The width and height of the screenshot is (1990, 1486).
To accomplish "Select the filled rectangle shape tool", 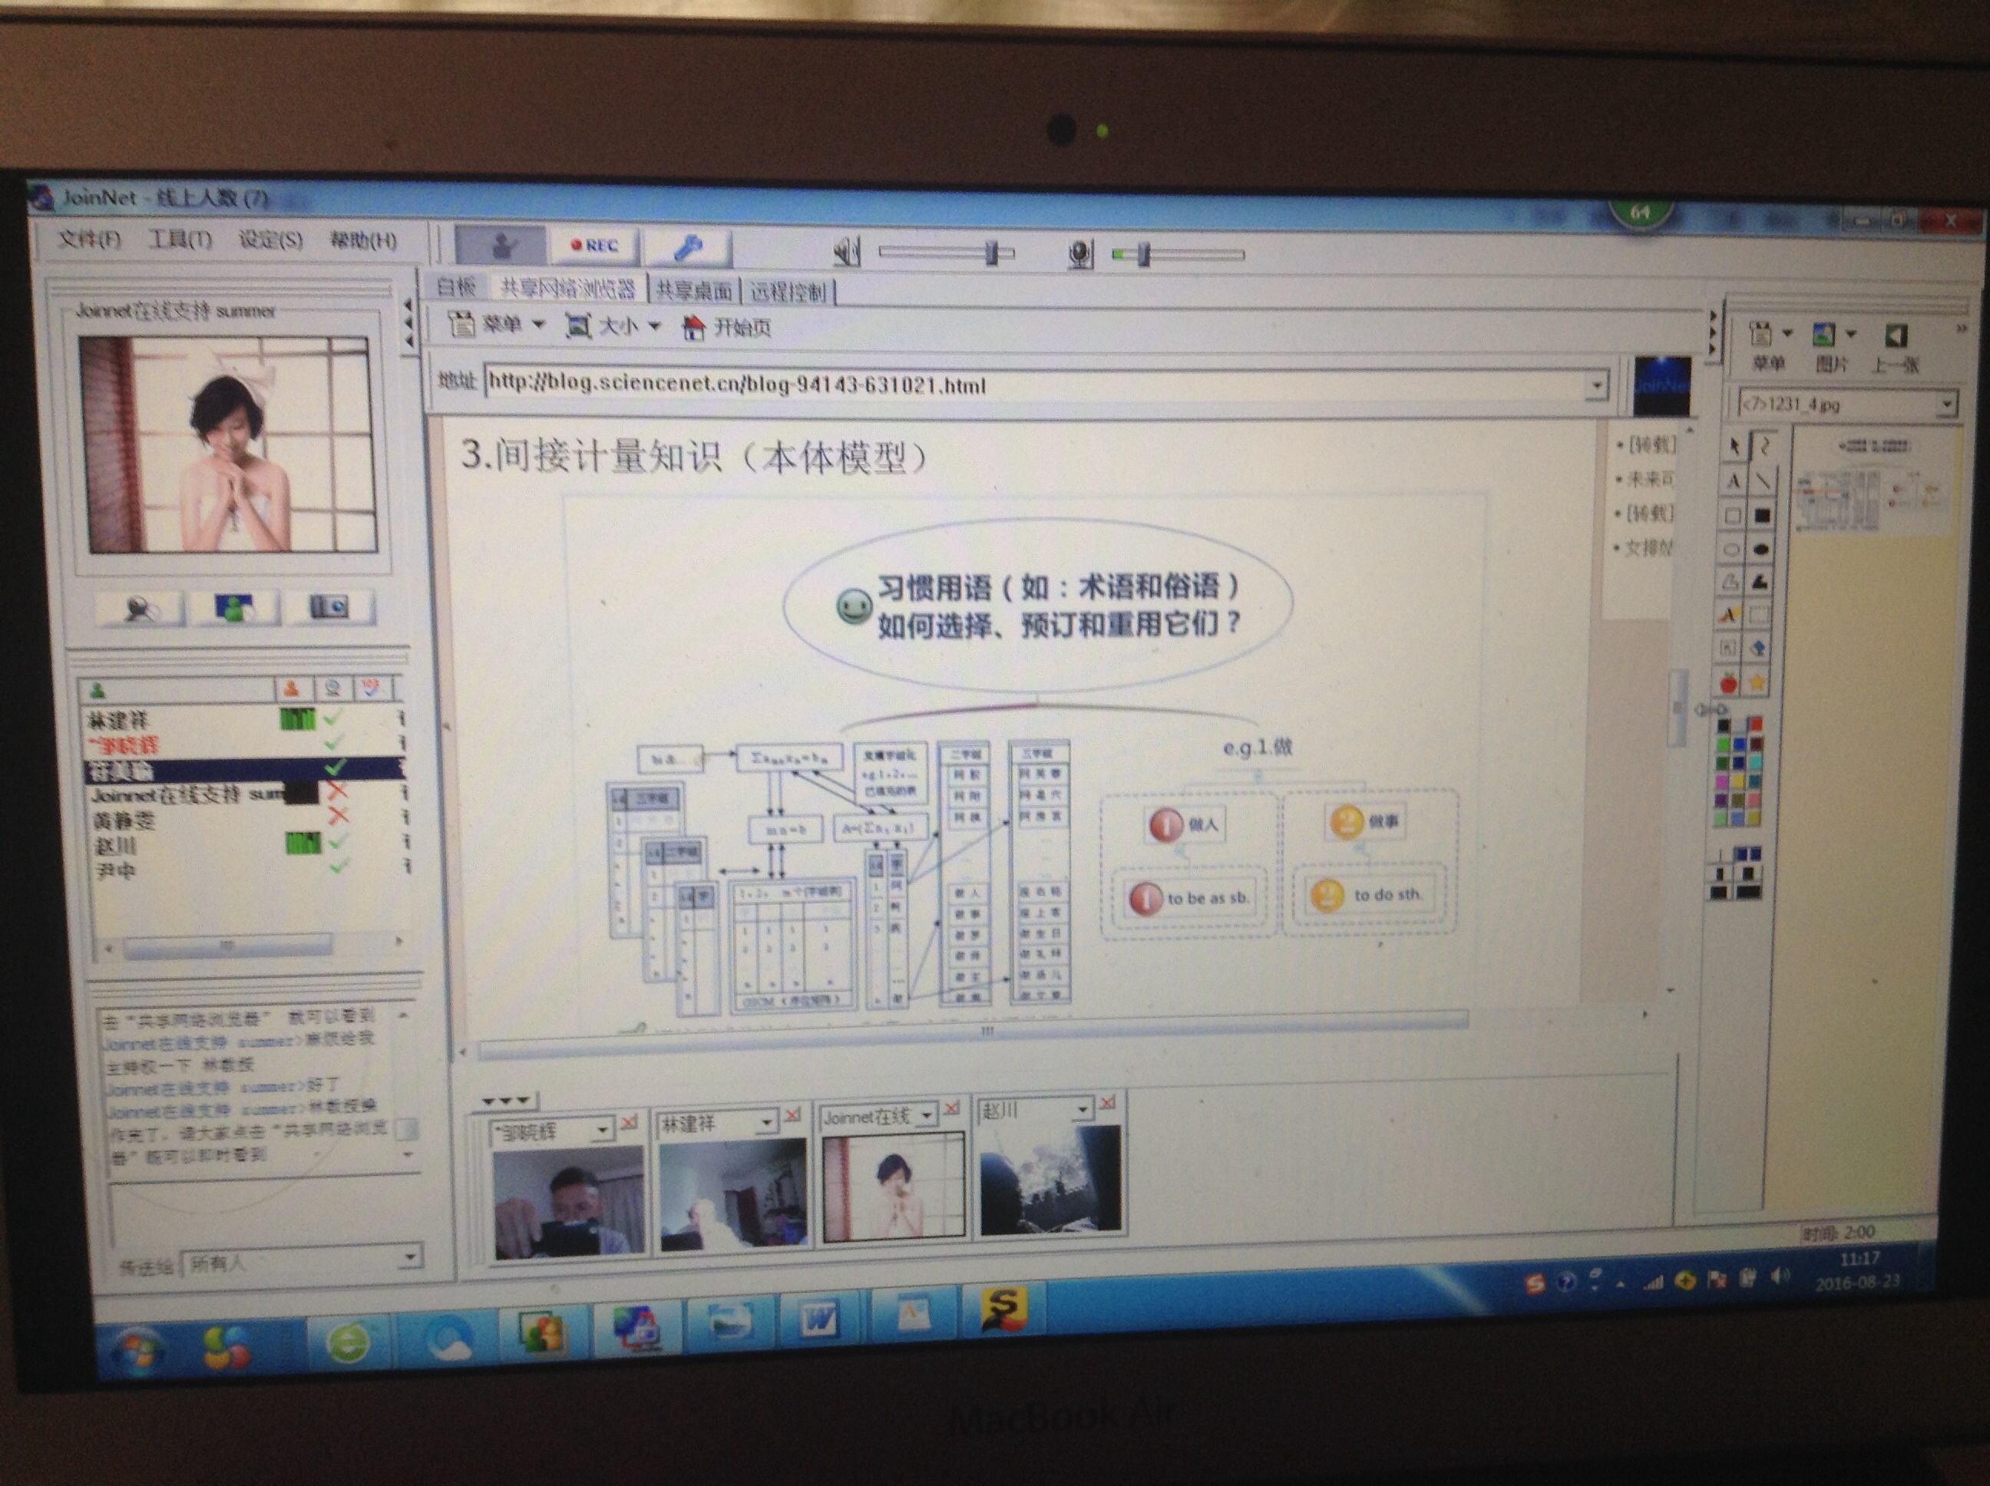I will coord(1763,516).
